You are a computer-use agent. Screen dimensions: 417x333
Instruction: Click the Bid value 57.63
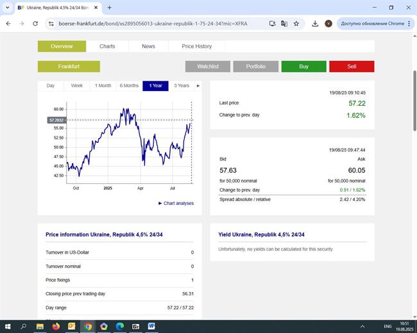tap(228, 170)
